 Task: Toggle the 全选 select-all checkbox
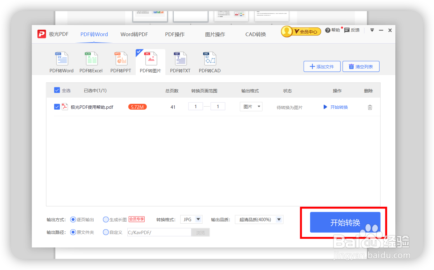point(57,90)
